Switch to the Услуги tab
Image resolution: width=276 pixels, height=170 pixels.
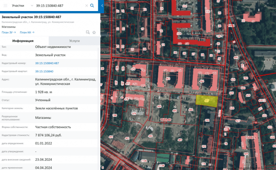pyautogui.click(x=75, y=41)
